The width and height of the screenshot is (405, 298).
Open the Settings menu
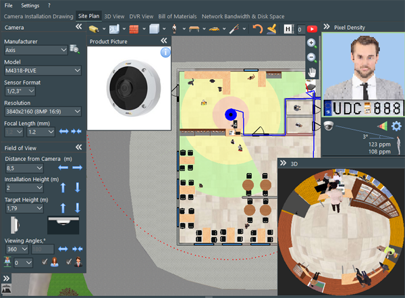click(30, 5)
